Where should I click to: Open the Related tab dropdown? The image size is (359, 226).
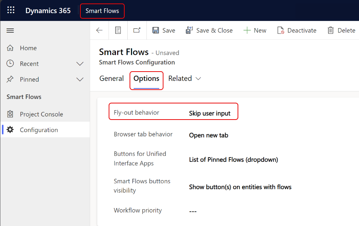click(184, 79)
